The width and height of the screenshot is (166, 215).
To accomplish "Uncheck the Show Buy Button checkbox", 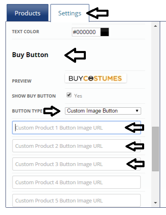I will click(x=69, y=95).
